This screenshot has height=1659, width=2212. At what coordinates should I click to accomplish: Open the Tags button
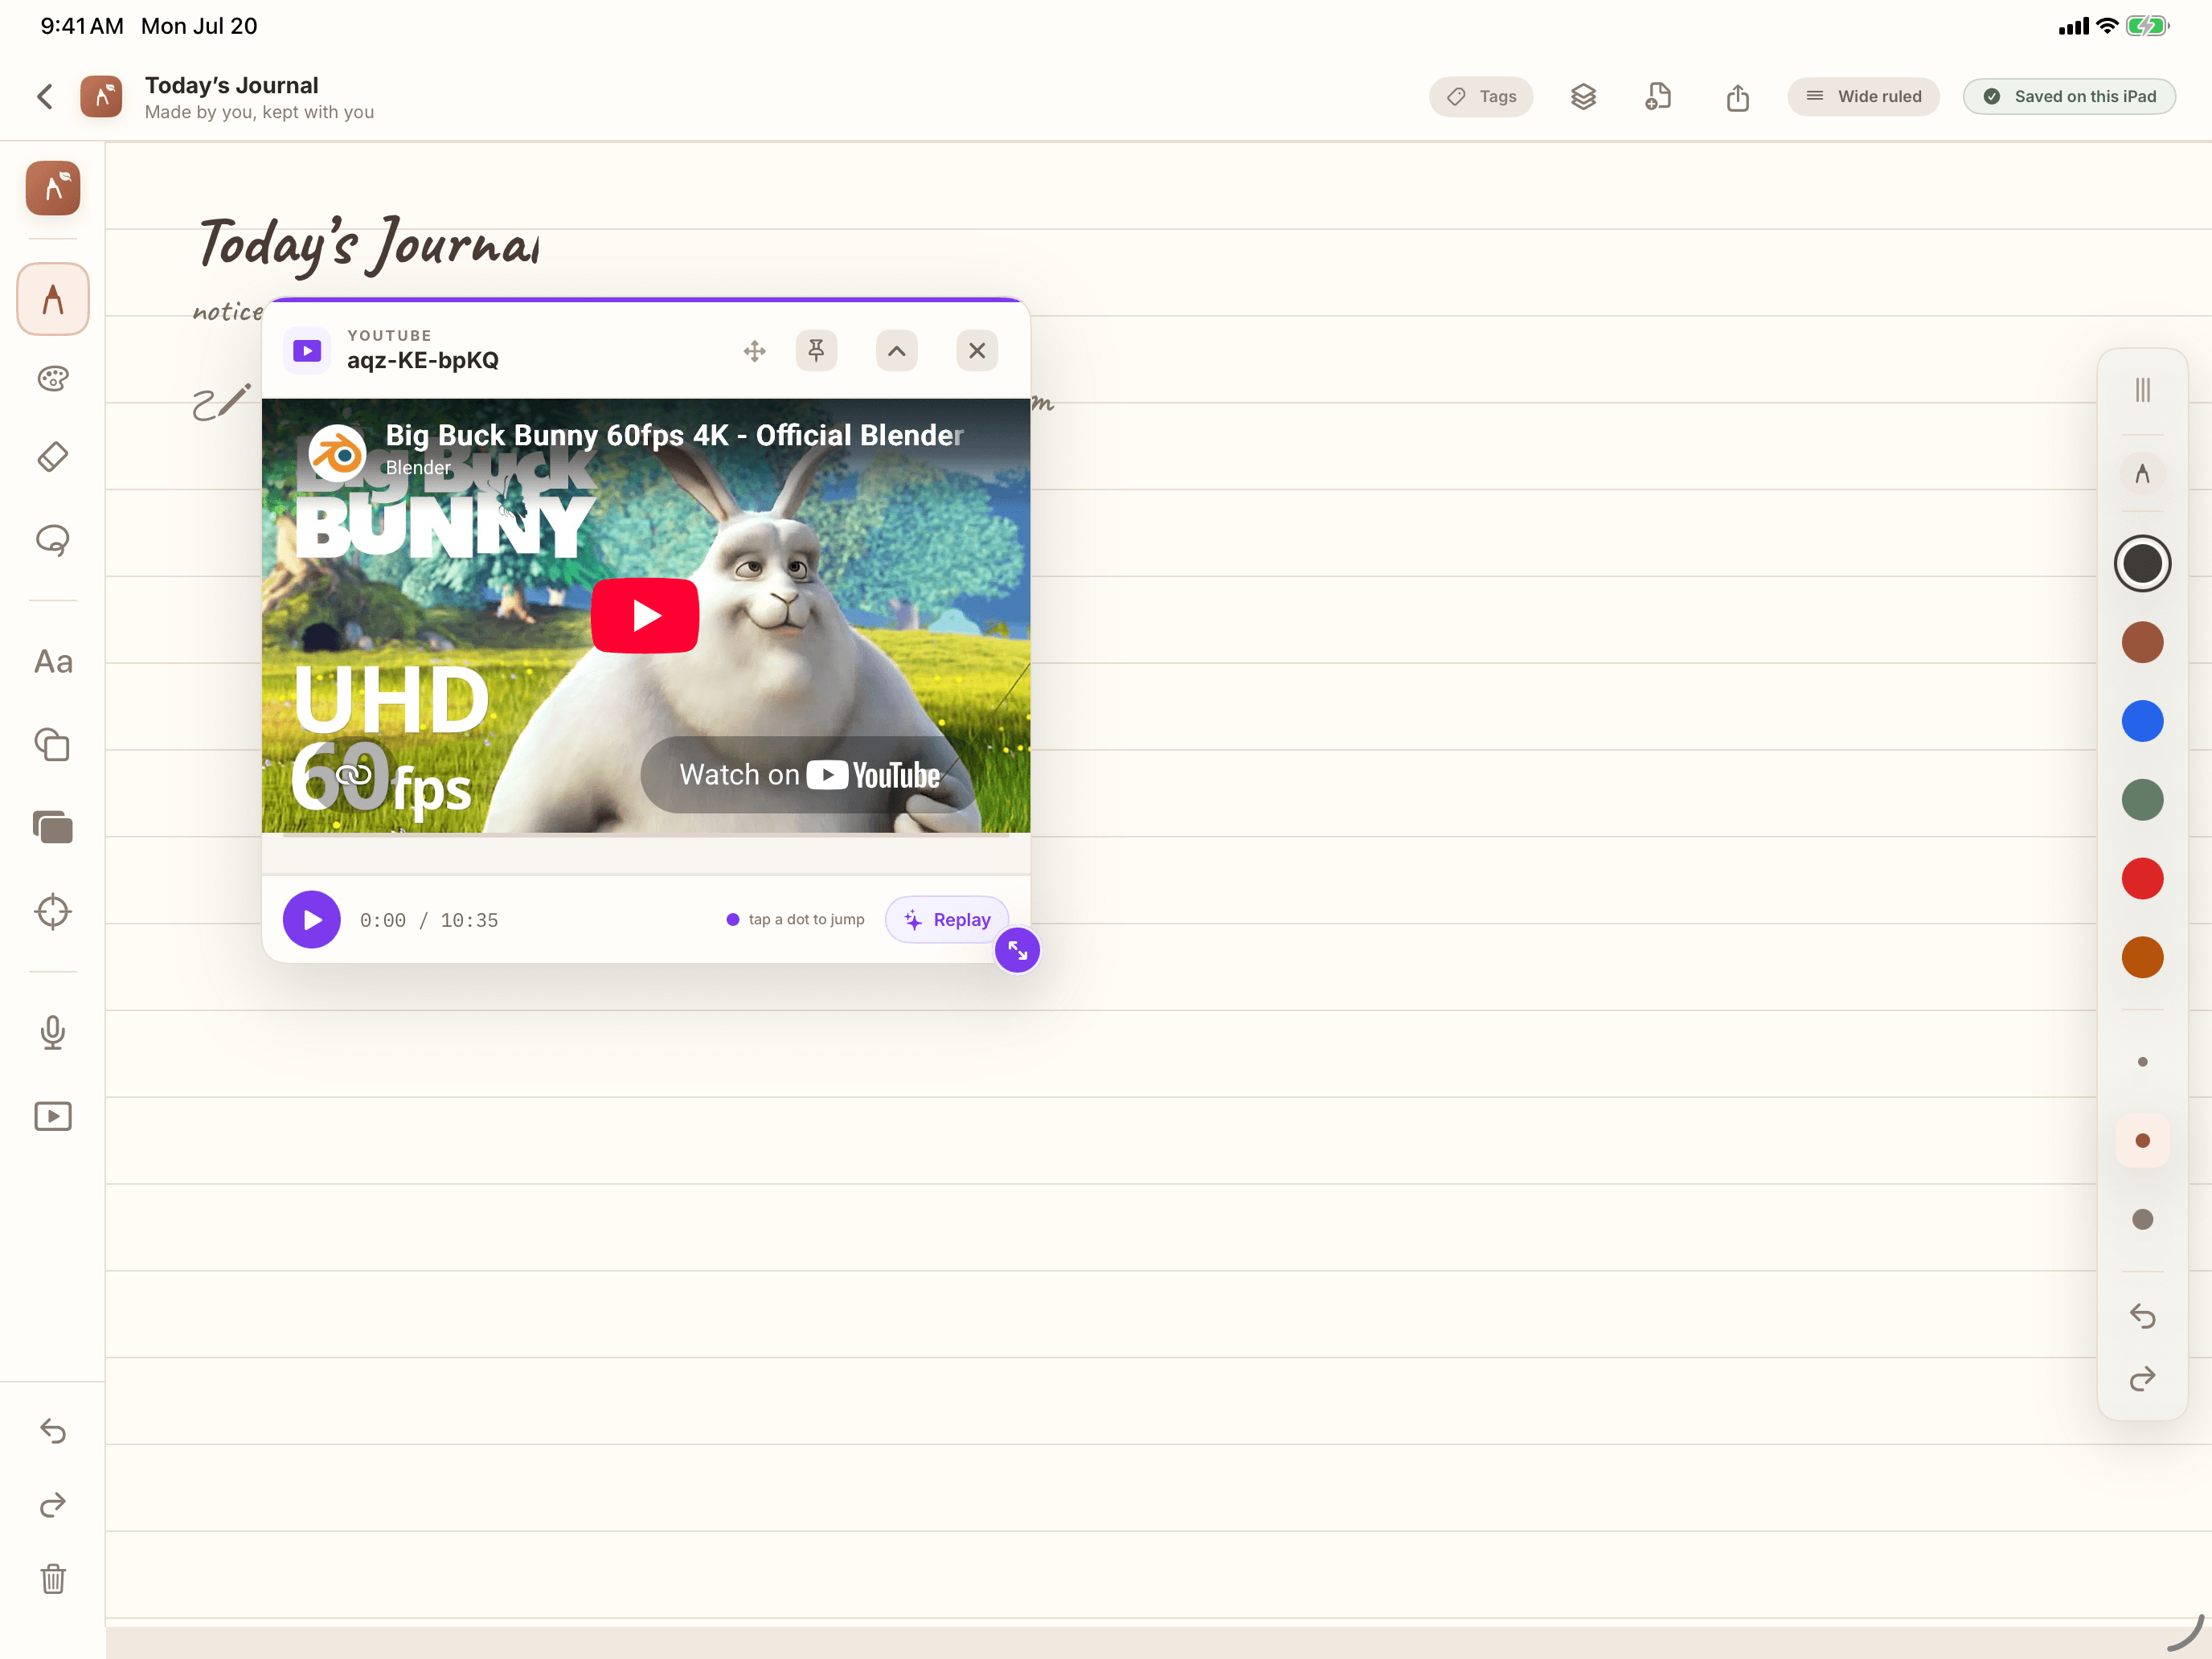tap(1480, 96)
